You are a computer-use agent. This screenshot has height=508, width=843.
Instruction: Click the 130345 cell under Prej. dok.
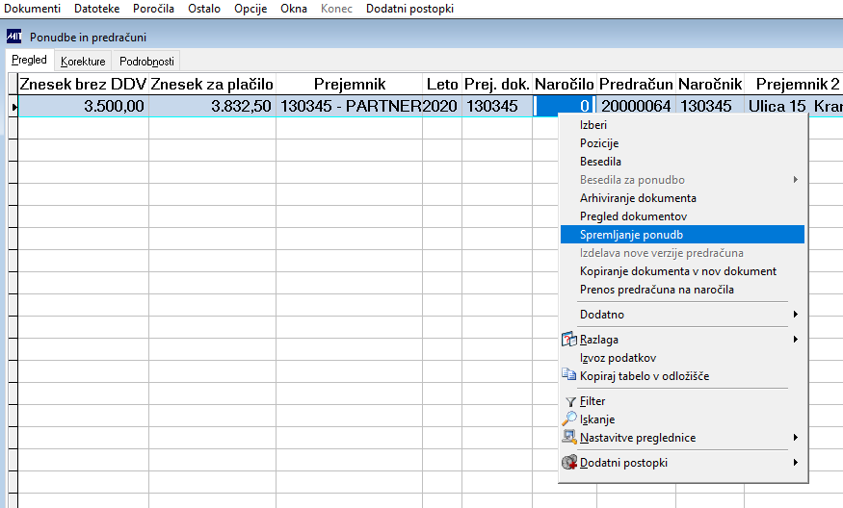point(497,107)
